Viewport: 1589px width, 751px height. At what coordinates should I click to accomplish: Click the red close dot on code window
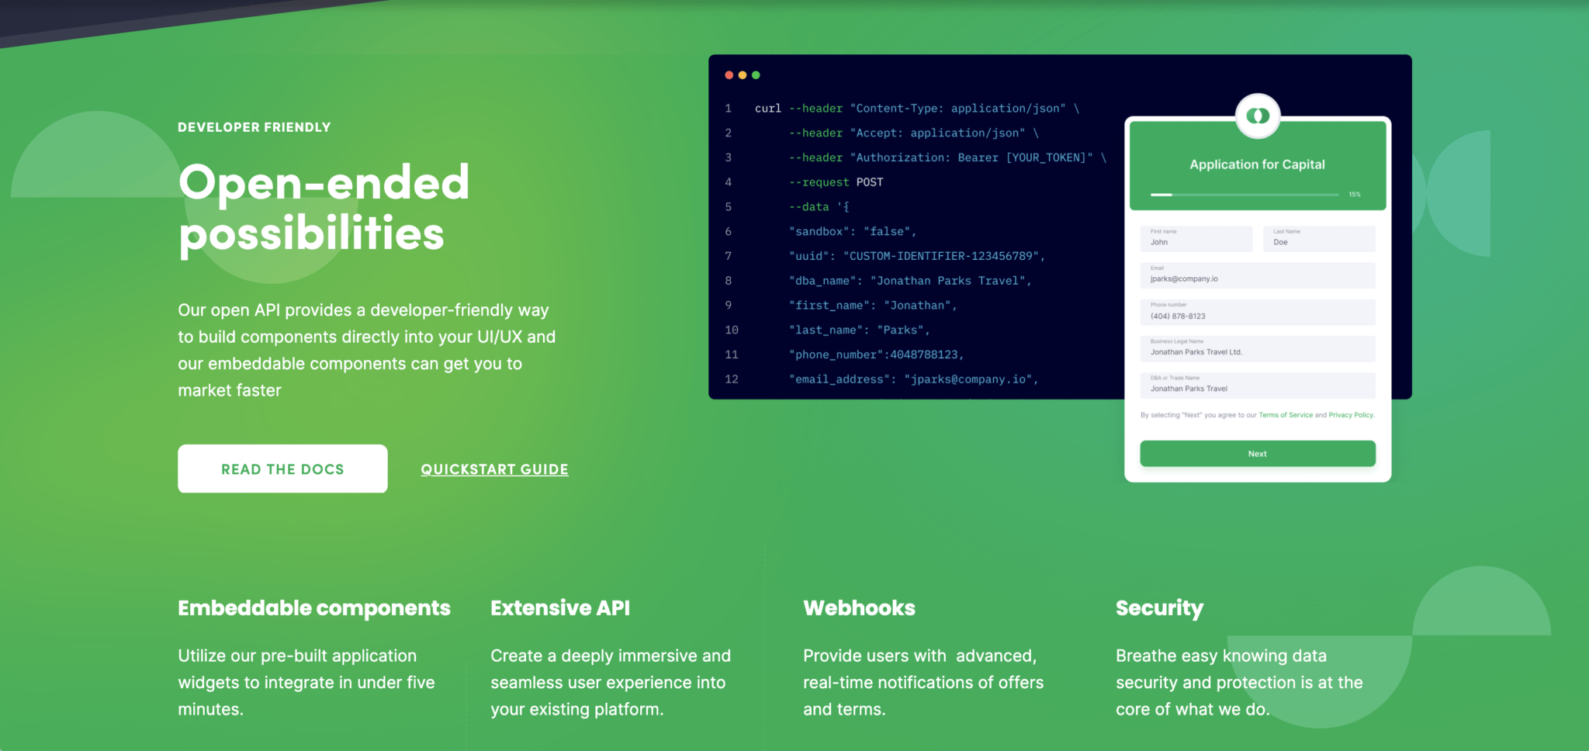(729, 75)
